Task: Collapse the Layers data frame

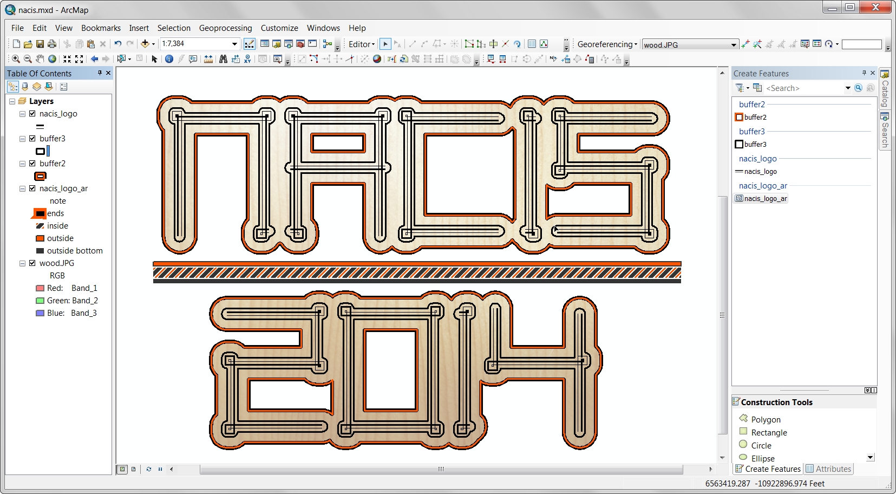Action: (x=12, y=101)
